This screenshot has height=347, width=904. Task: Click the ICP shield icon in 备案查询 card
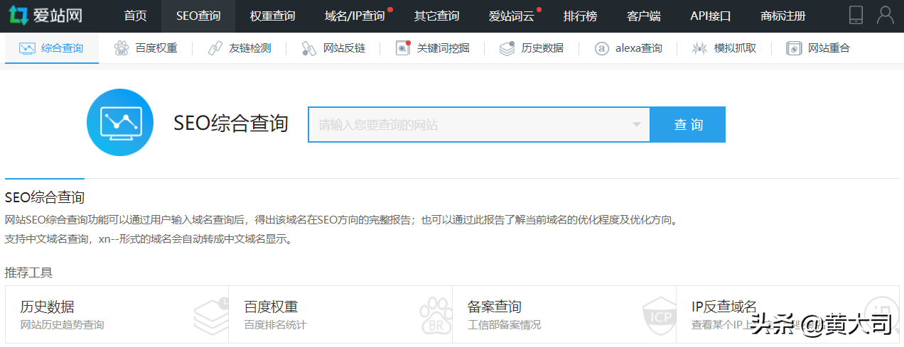pos(659,315)
